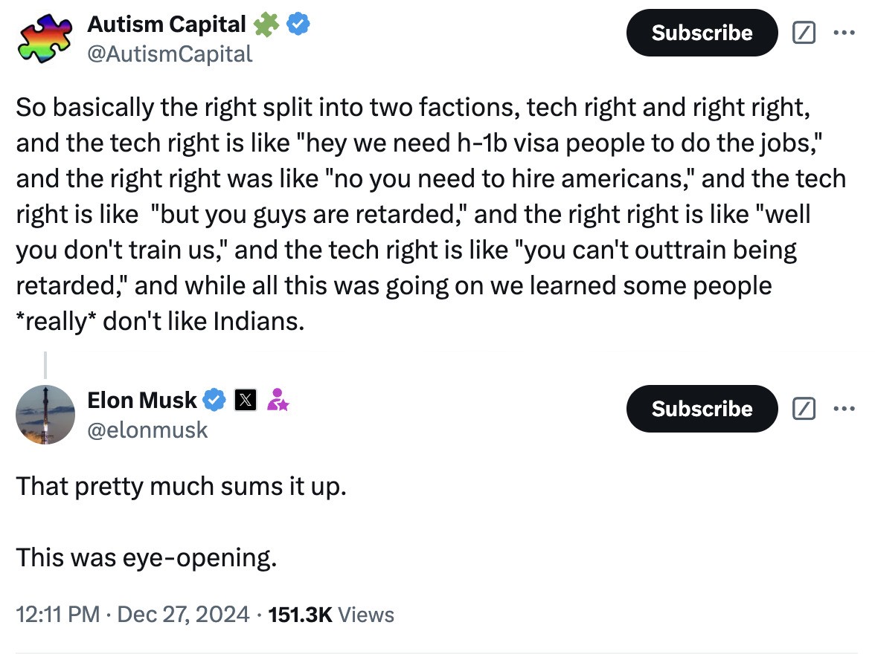Screen dimensions: 875x654
Task: Open more options on Autism Capital's post
Action: tap(844, 33)
